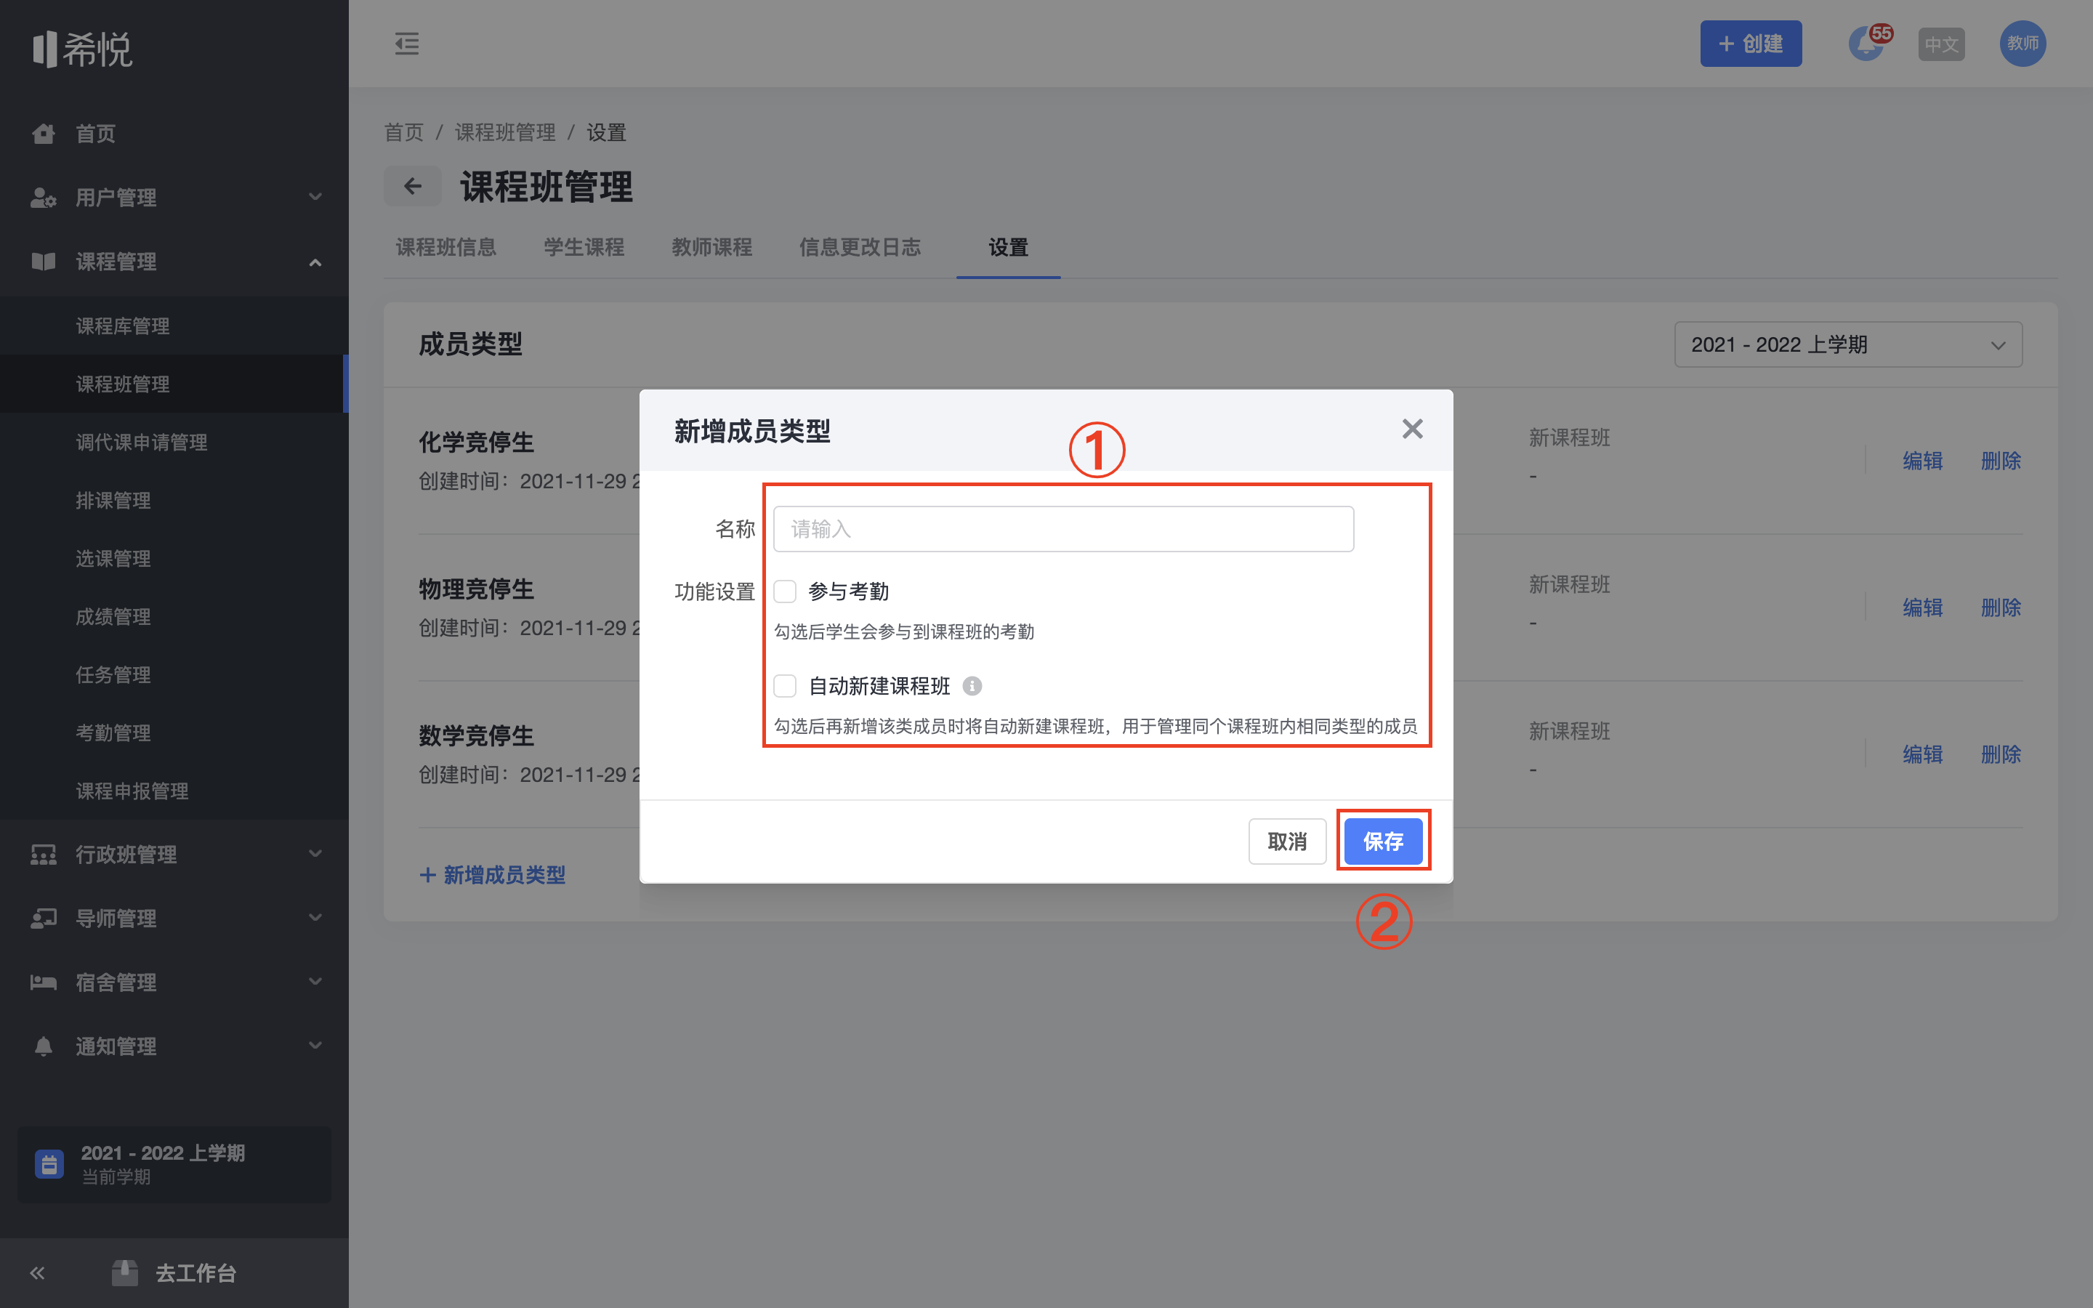The width and height of the screenshot is (2093, 1308).
Task: Edit the 化学竞停生 member type
Action: pos(1923,460)
